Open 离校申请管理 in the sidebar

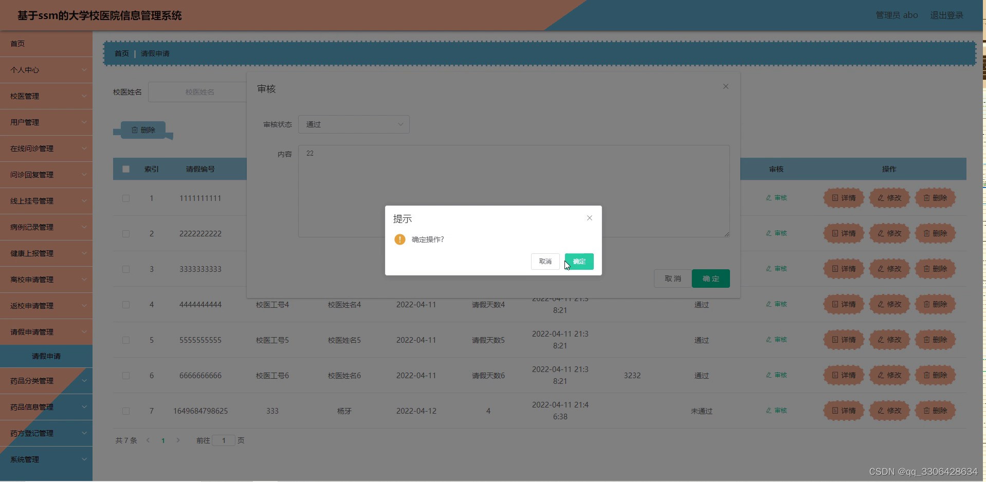46,280
